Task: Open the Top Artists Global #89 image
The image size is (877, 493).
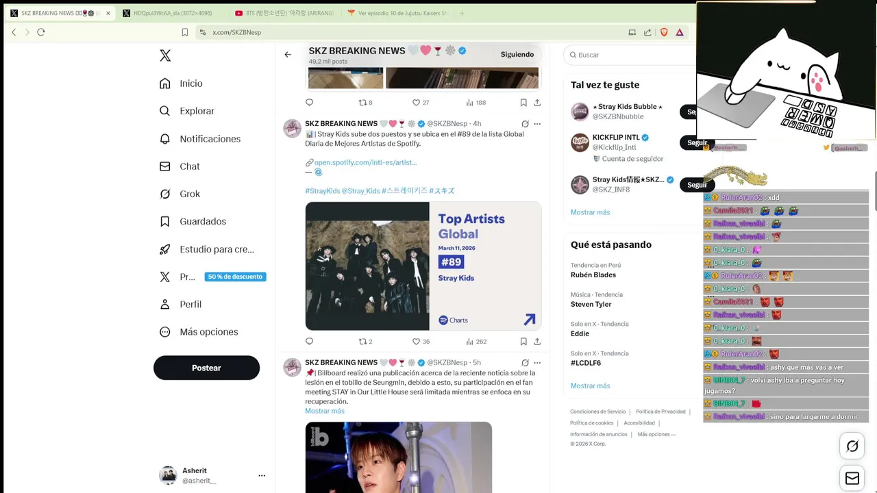Action: pos(423,266)
